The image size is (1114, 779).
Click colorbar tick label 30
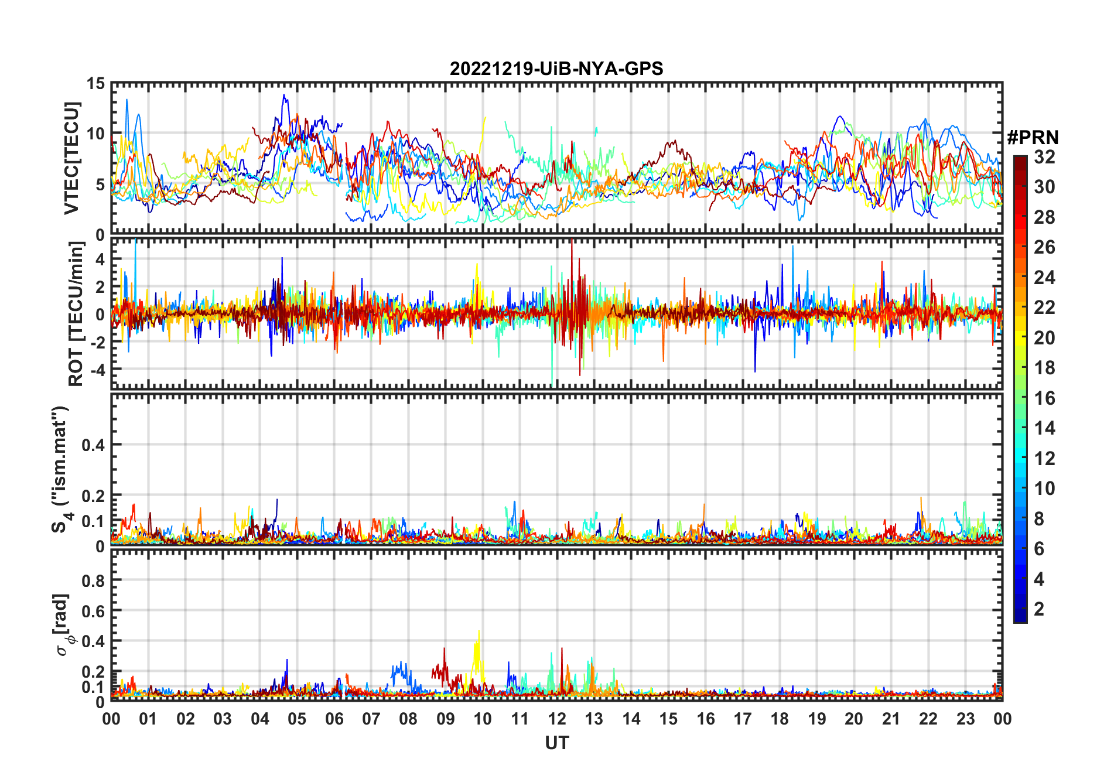[x=1044, y=187]
